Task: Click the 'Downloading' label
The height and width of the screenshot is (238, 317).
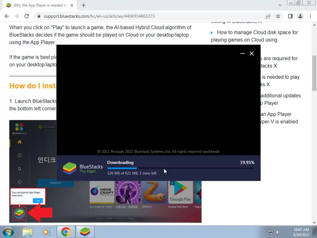Action: (120, 162)
